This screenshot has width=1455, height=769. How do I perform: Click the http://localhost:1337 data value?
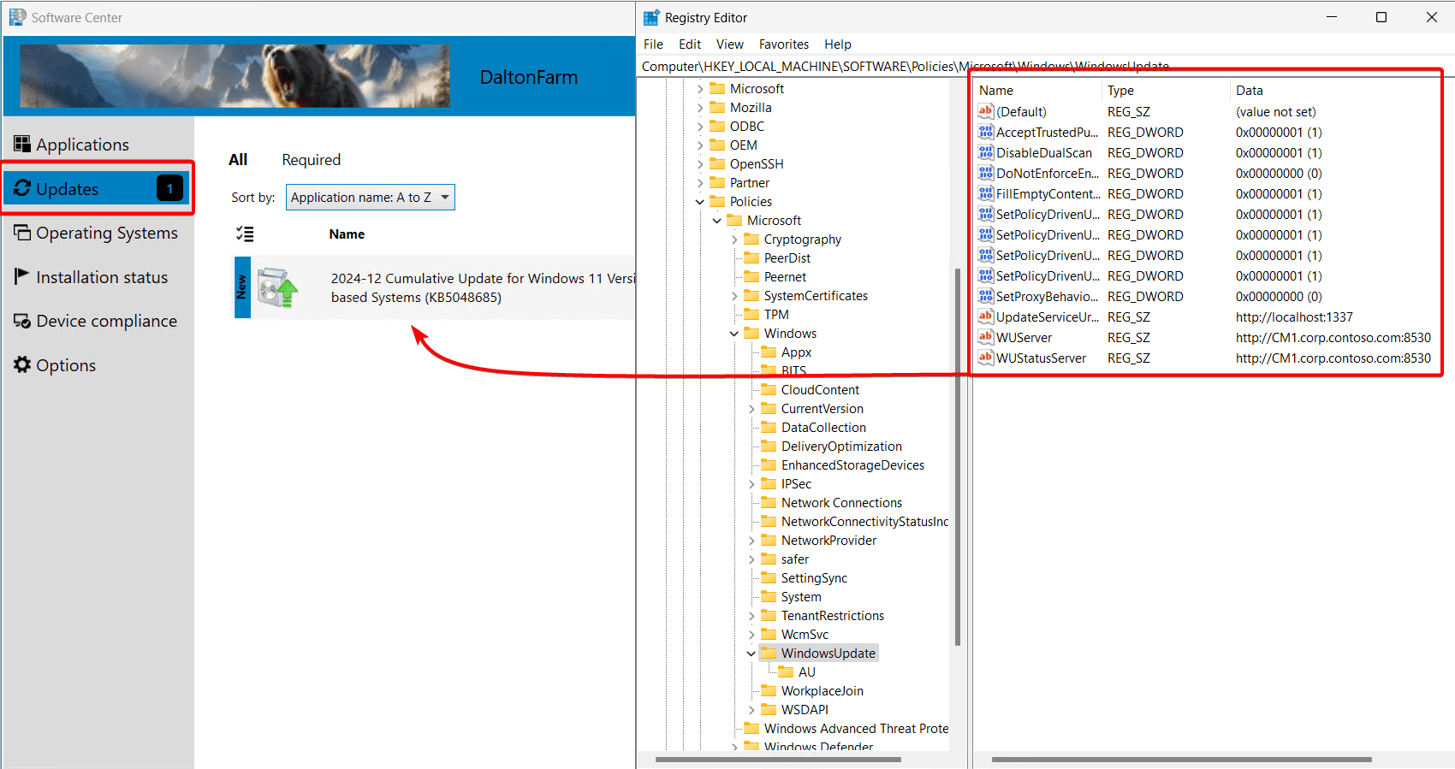pyautogui.click(x=1294, y=316)
